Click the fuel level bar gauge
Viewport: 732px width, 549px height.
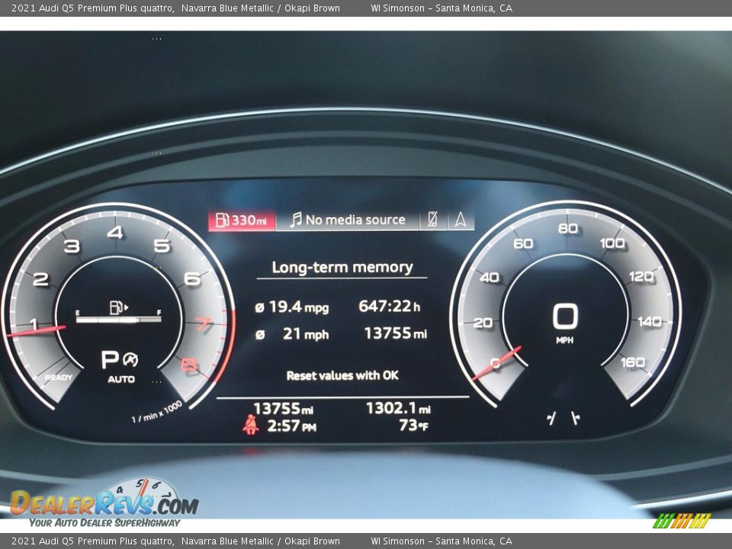click(x=119, y=319)
